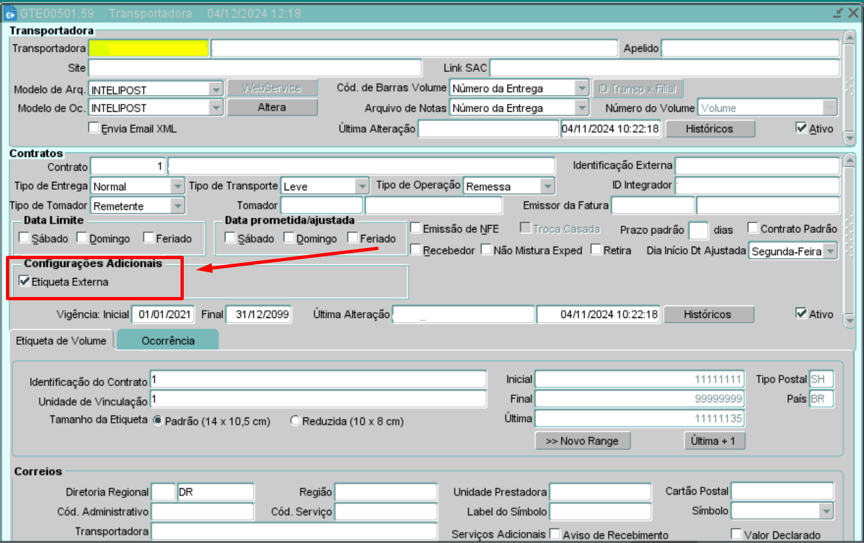This screenshot has height=543, width=864.
Task: Uncheck the Etiqueta Externa checkbox
Action: tap(26, 282)
